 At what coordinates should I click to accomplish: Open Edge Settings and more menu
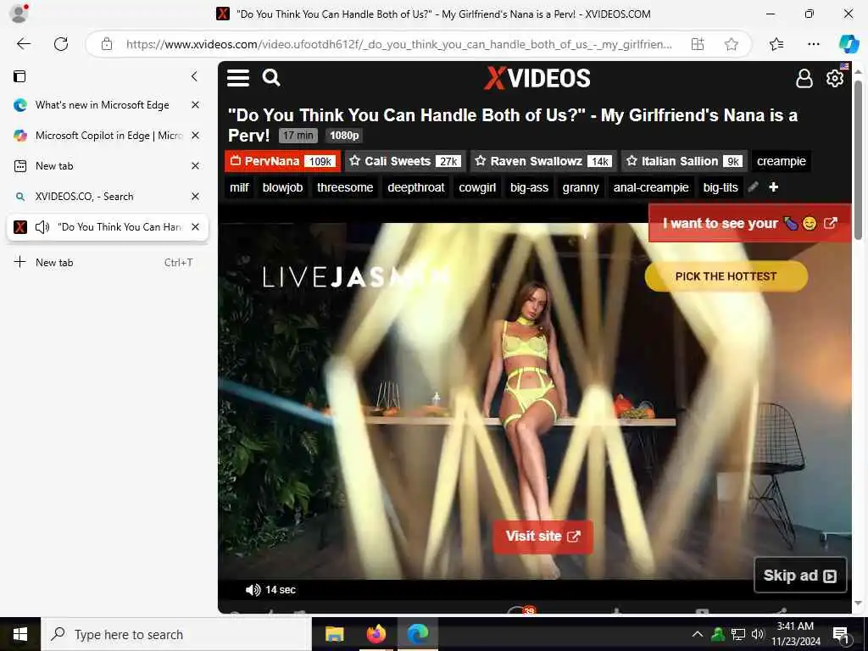point(813,44)
